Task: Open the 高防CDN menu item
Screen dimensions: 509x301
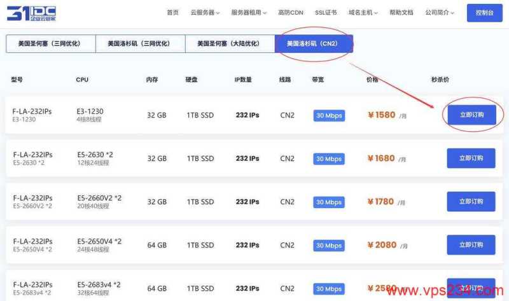Action: click(289, 13)
